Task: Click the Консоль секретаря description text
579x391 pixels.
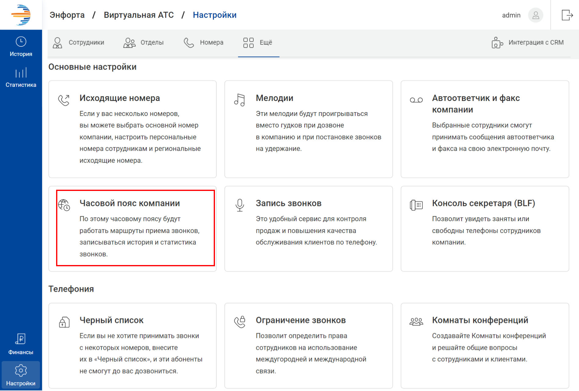Action: pyautogui.click(x=486, y=231)
